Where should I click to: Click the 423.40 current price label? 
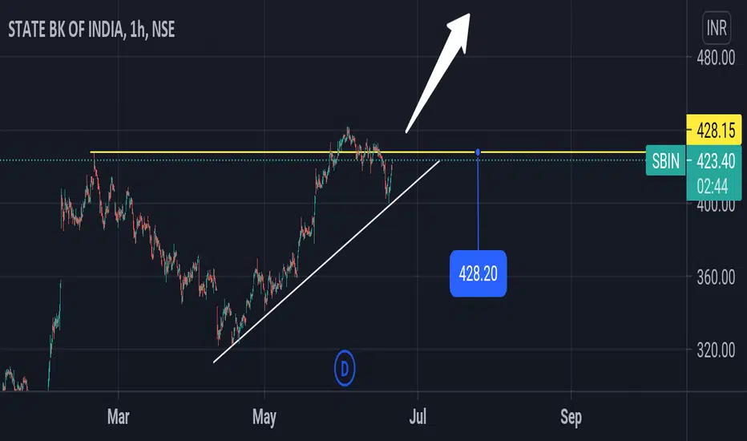pos(714,161)
